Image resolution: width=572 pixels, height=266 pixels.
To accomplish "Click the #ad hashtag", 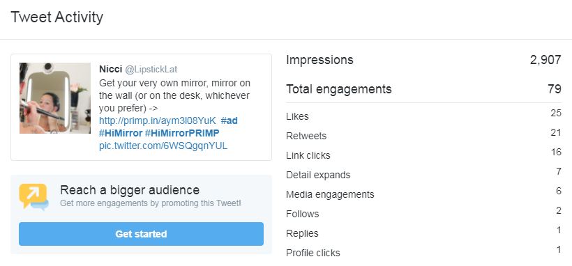I will [229, 120].
